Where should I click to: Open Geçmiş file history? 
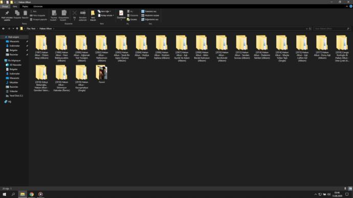click(132, 19)
